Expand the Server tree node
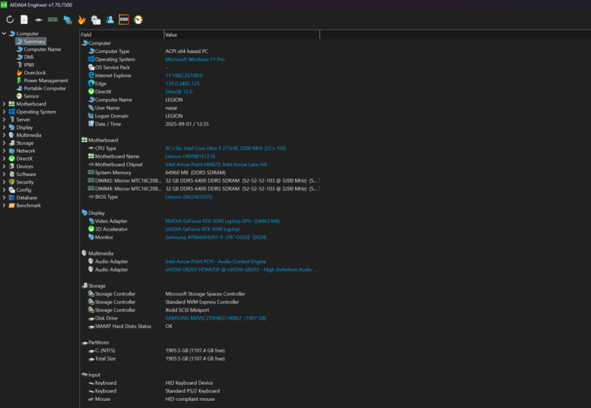This screenshot has width=591, height=408. [x=4, y=120]
